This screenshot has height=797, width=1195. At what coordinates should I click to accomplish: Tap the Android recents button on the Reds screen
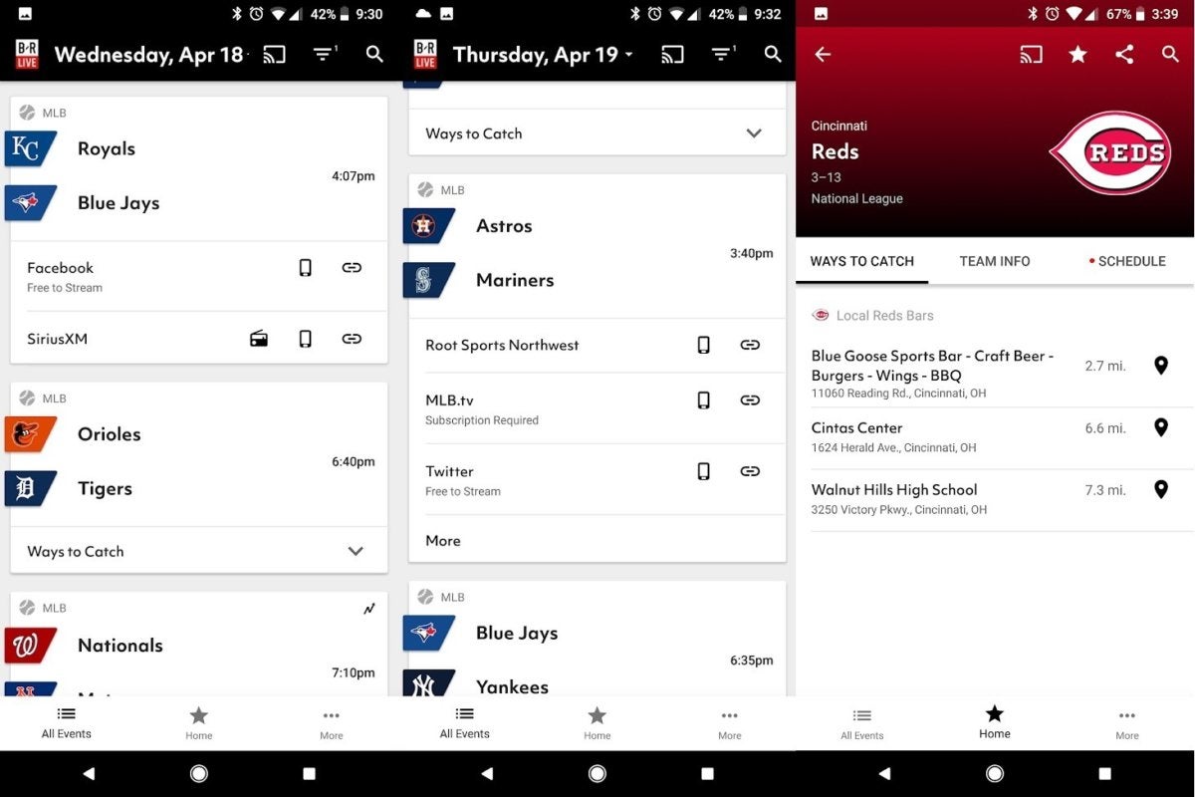(x=1105, y=774)
